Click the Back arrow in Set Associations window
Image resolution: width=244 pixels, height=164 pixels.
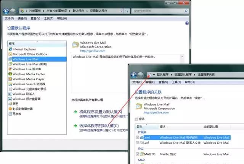[x=134, y=75]
